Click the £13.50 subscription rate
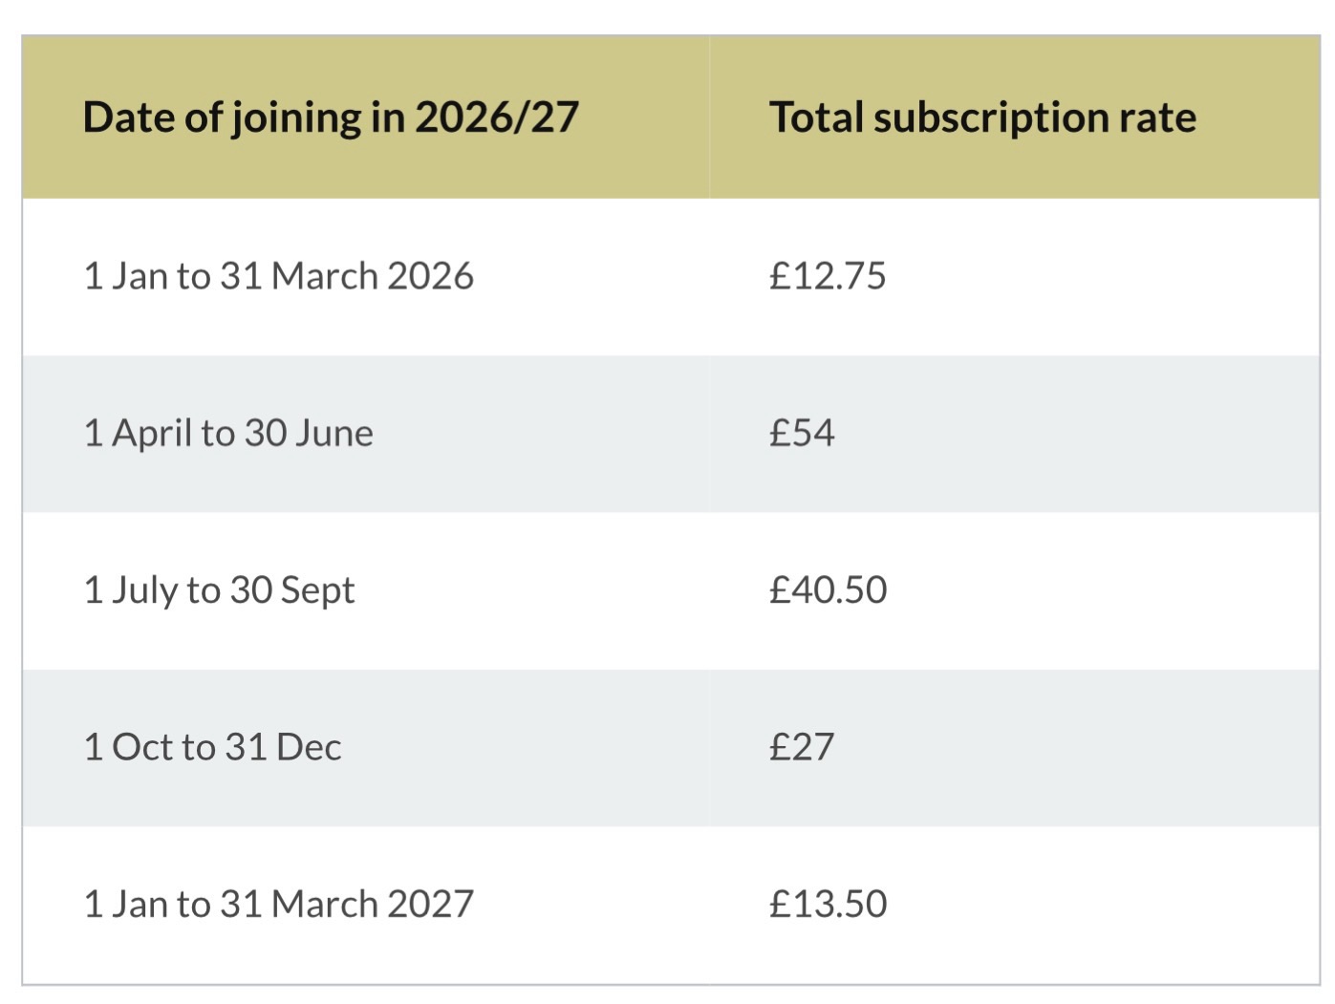Screen dimensions: 1335x1004 coord(828,904)
